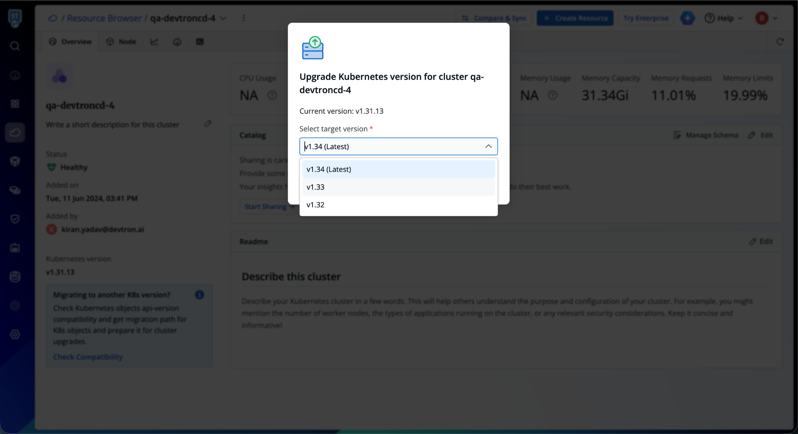Viewport: 798px width, 434px height.
Task: Click the settings gear sidebar icon
Action: pos(15,335)
